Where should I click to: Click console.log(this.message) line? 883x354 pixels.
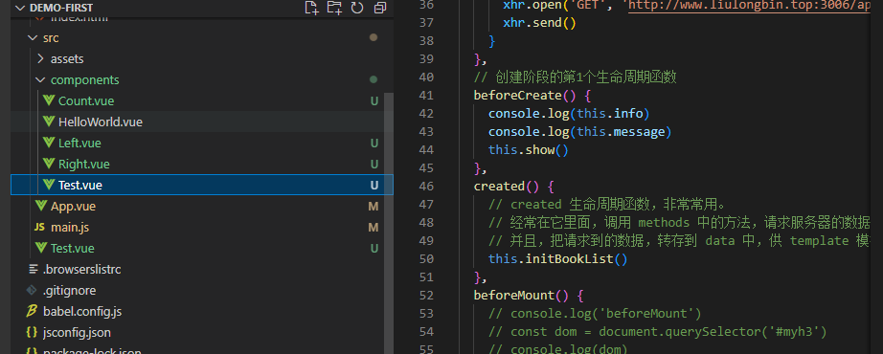(580, 132)
